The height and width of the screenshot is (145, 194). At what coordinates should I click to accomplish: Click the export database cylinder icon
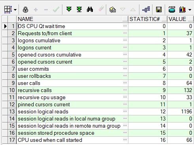point(172,9)
